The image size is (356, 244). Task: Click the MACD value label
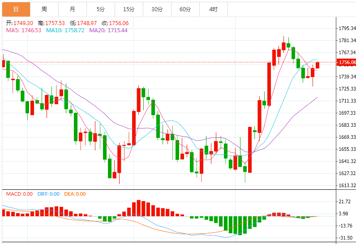[x=19, y=194]
